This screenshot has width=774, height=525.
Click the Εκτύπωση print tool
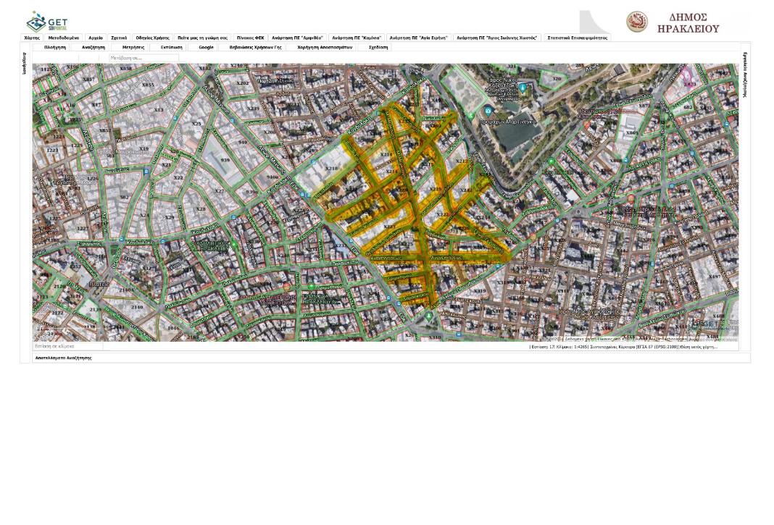click(x=171, y=47)
